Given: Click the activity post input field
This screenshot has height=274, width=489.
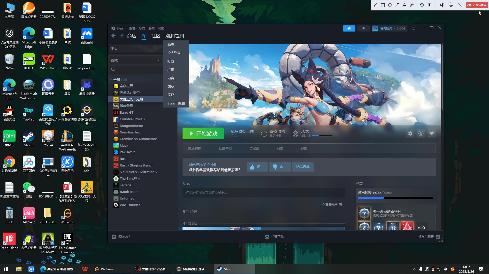Looking at the screenshot, I should (x=264, y=193).
